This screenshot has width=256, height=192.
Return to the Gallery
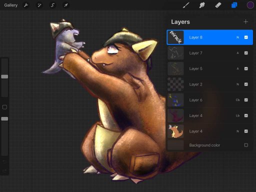tap(11, 5)
